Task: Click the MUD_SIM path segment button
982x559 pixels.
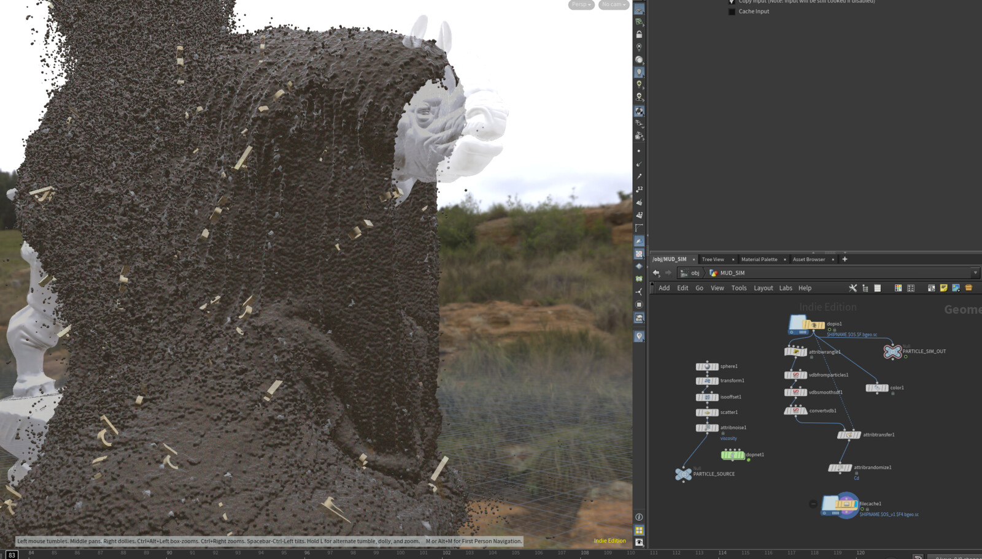Action: pos(727,273)
